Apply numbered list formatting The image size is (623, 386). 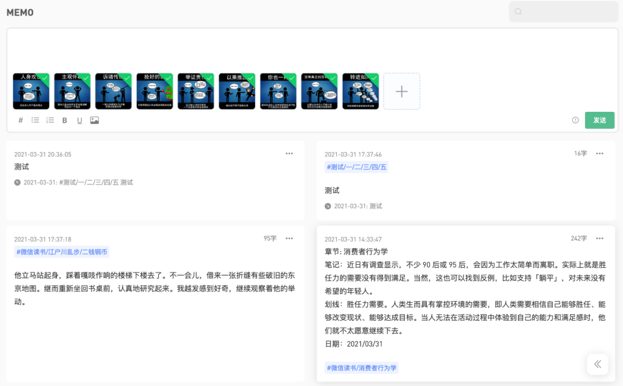tap(50, 120)
